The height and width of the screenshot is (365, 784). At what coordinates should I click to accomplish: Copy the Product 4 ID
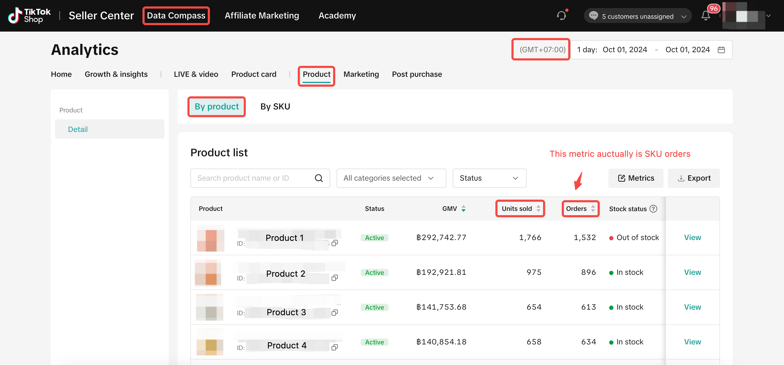(335, 347)
